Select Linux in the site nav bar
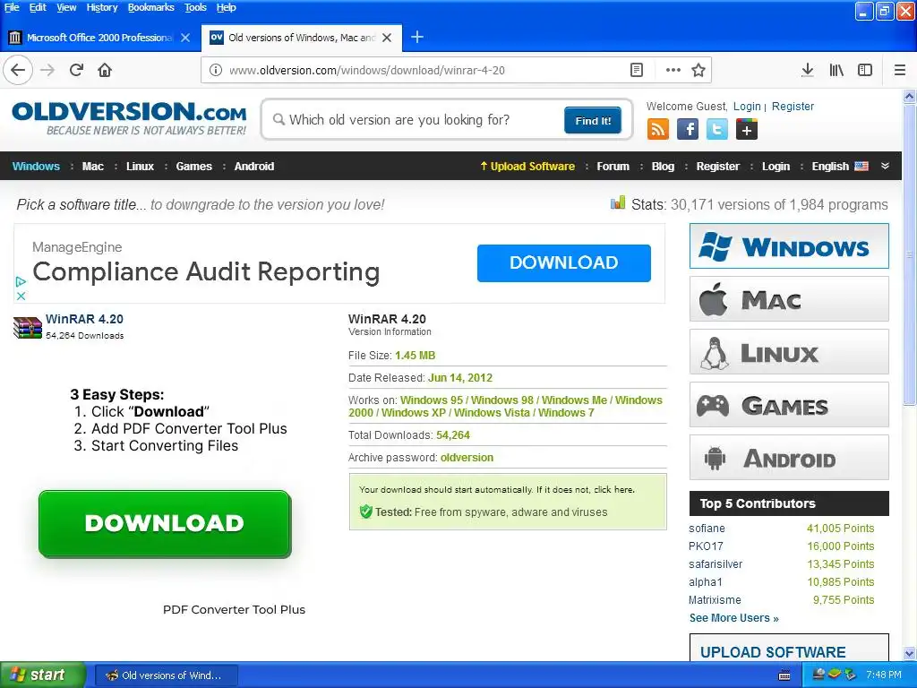 [x=140, y=166]
